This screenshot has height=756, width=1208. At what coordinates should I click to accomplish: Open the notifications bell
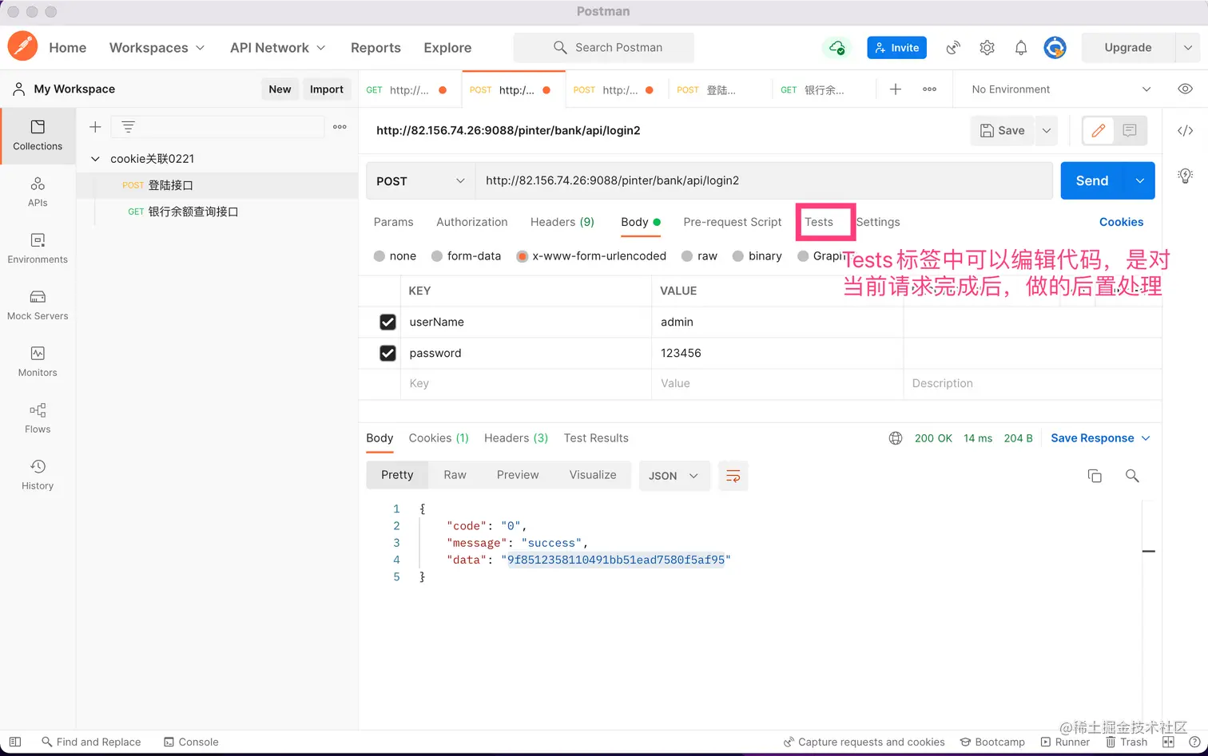[x=1021, y=48]
